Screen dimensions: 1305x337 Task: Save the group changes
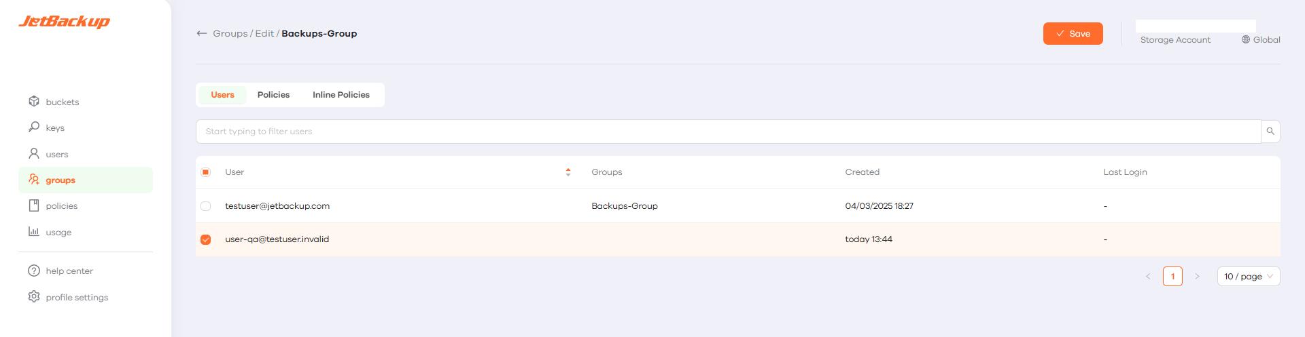pos(1073,34)
